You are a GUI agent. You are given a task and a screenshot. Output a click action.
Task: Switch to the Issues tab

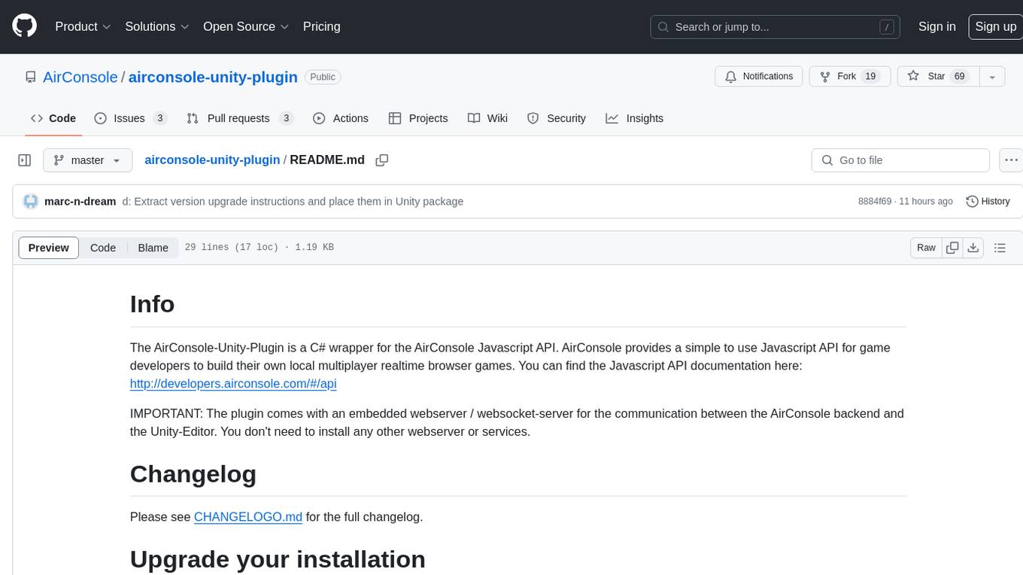click(130, 118)
